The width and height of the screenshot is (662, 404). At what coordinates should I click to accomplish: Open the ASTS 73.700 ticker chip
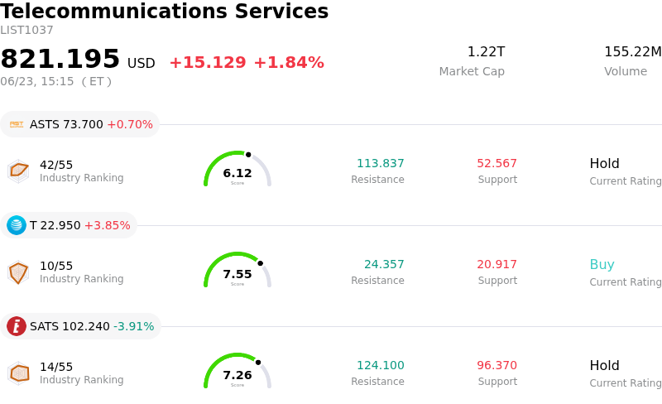point(79,124)
